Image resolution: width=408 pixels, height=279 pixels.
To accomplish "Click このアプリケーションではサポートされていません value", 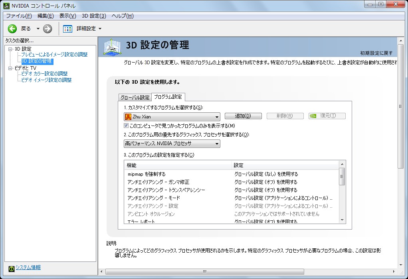I will 277,214.
